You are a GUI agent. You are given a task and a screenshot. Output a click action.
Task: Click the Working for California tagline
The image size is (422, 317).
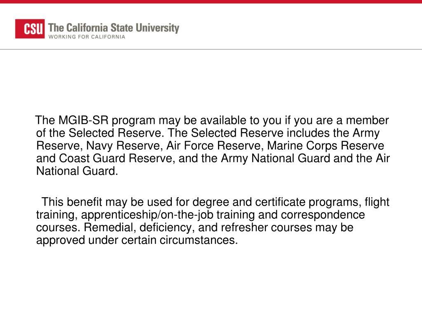(87, 37)
